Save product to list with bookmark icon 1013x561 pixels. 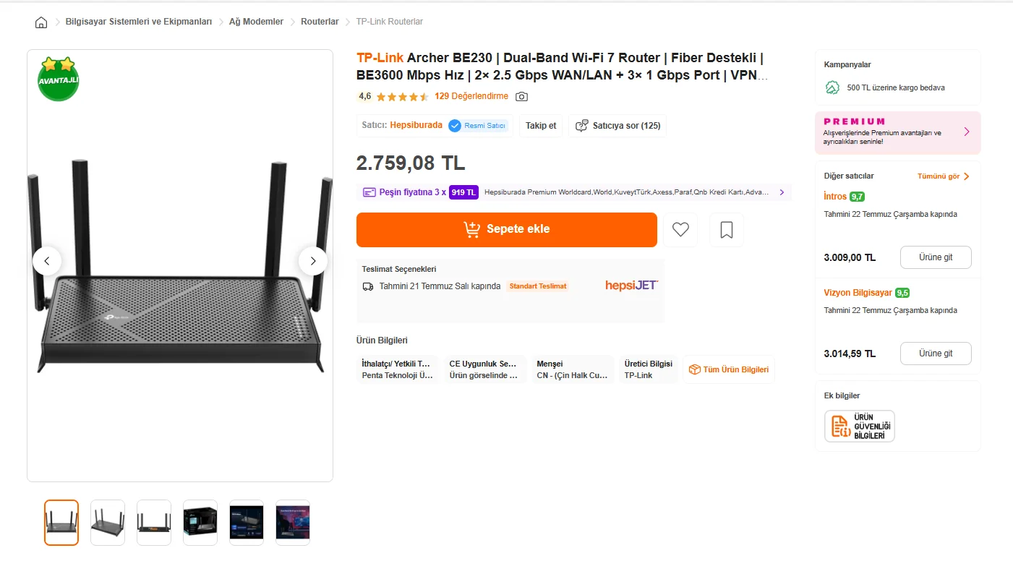coord(727,230)
